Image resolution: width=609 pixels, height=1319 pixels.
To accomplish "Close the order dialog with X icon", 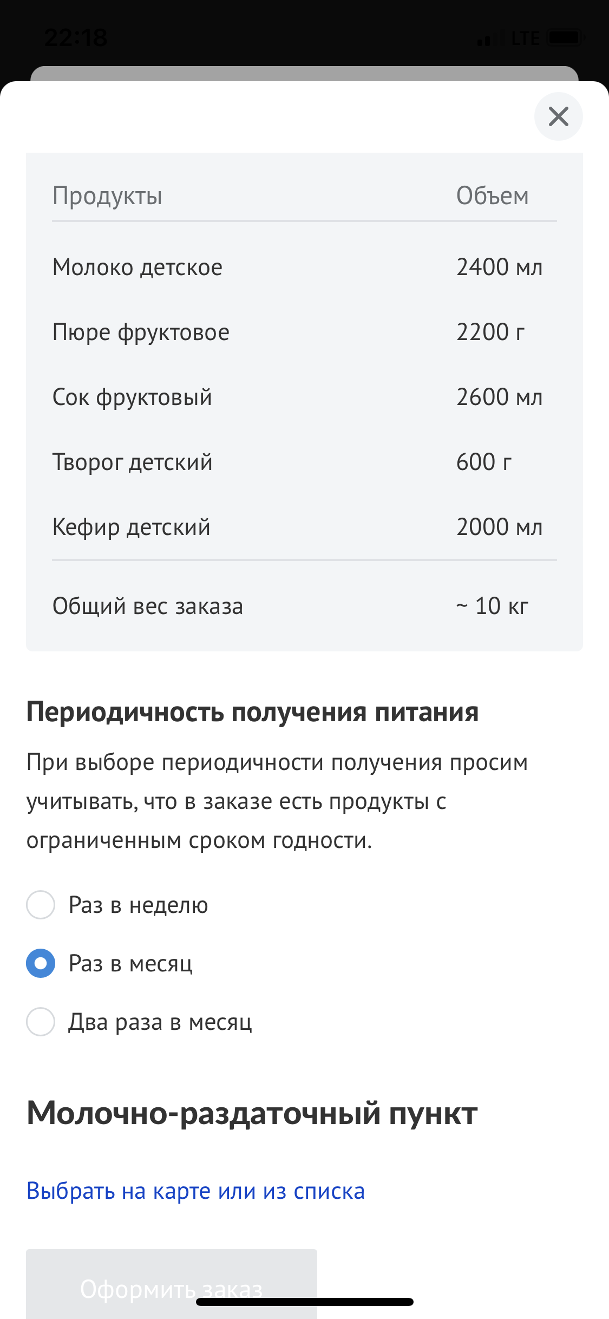I will point(558,116).
